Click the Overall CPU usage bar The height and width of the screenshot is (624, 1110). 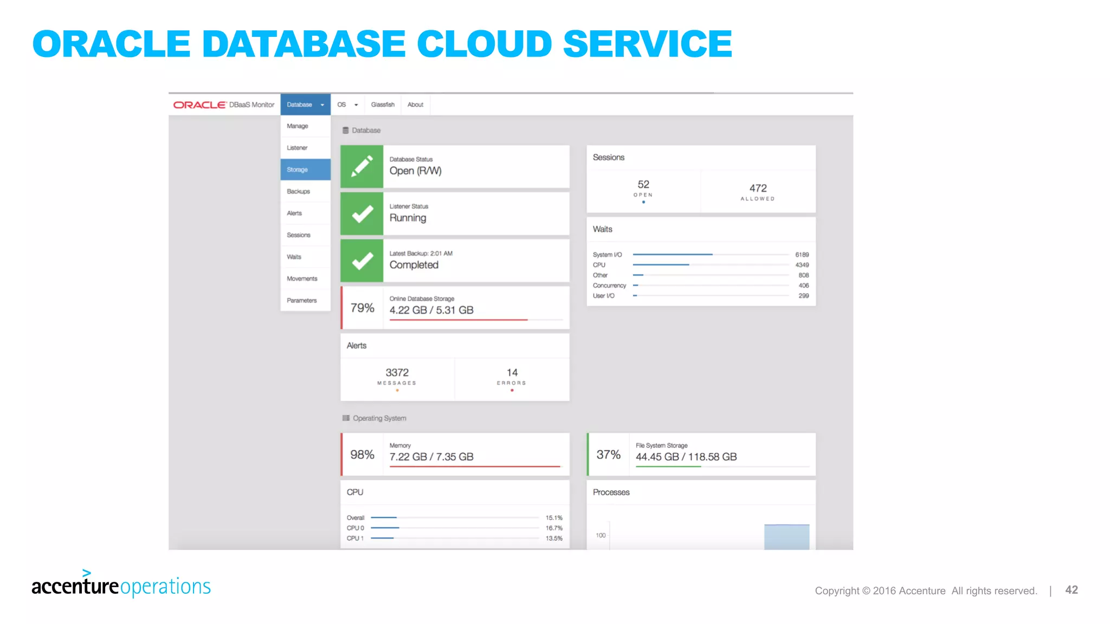[x=455, y=518]
